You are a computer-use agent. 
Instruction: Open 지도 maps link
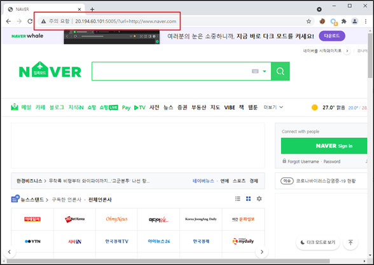pyautogui.click(x=215, y=107)
